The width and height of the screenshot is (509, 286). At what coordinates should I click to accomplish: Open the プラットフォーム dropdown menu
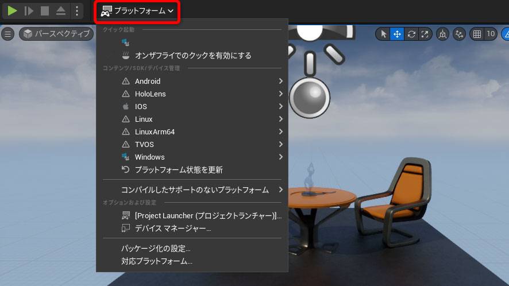[137, 11]
